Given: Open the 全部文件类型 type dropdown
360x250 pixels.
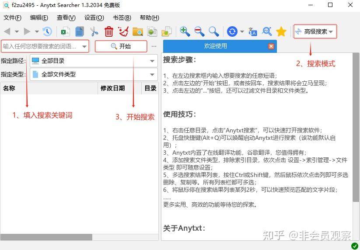Looking at the screenshot, I should [94, 74].
